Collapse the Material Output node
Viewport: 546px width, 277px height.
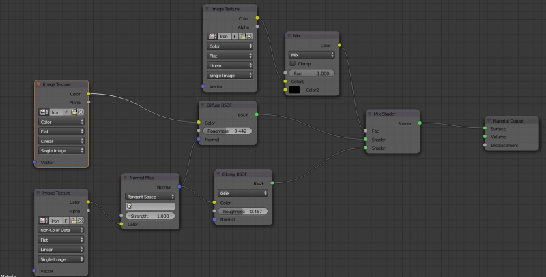489,120
